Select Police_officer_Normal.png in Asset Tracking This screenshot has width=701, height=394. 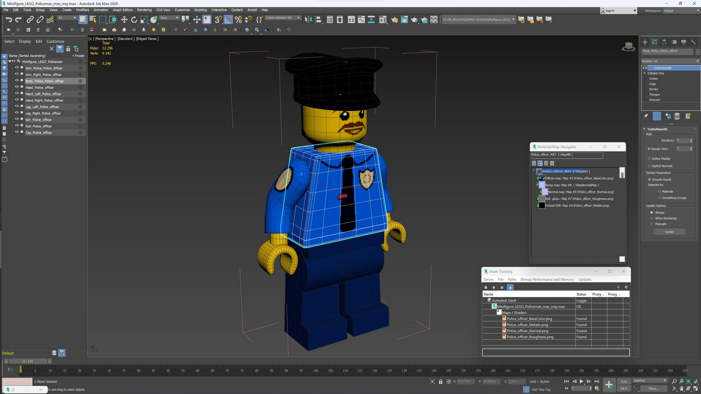527,331
